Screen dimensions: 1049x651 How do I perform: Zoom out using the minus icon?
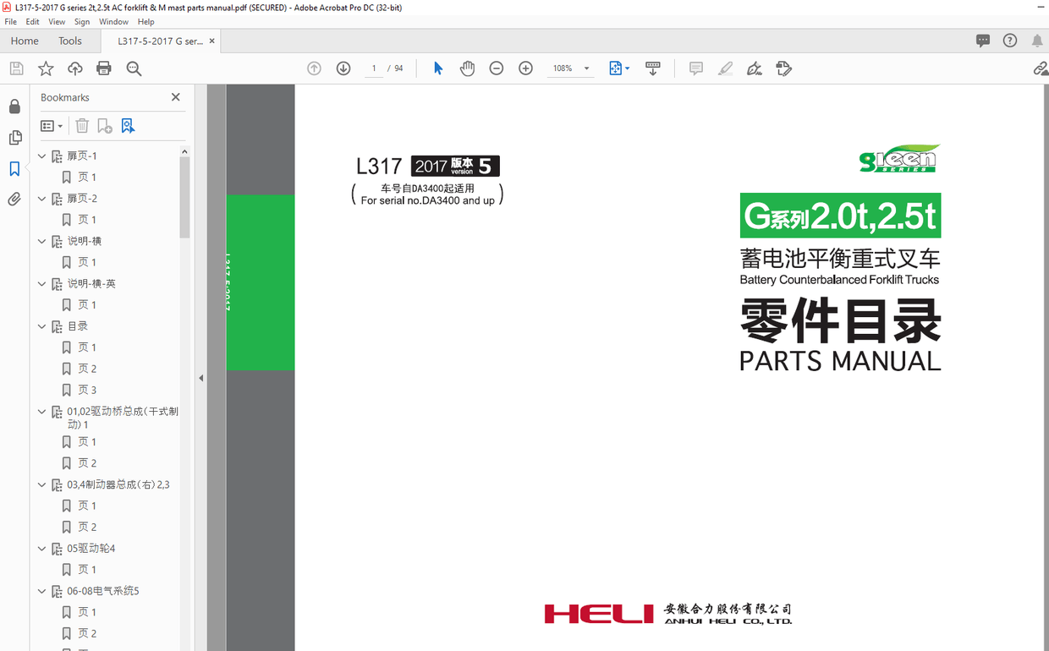[x=496, y=68]
